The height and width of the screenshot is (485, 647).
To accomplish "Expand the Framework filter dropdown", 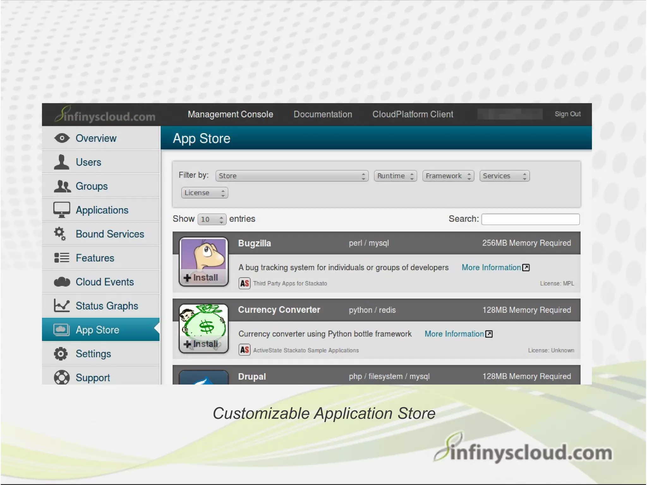I will pos(448,176).
